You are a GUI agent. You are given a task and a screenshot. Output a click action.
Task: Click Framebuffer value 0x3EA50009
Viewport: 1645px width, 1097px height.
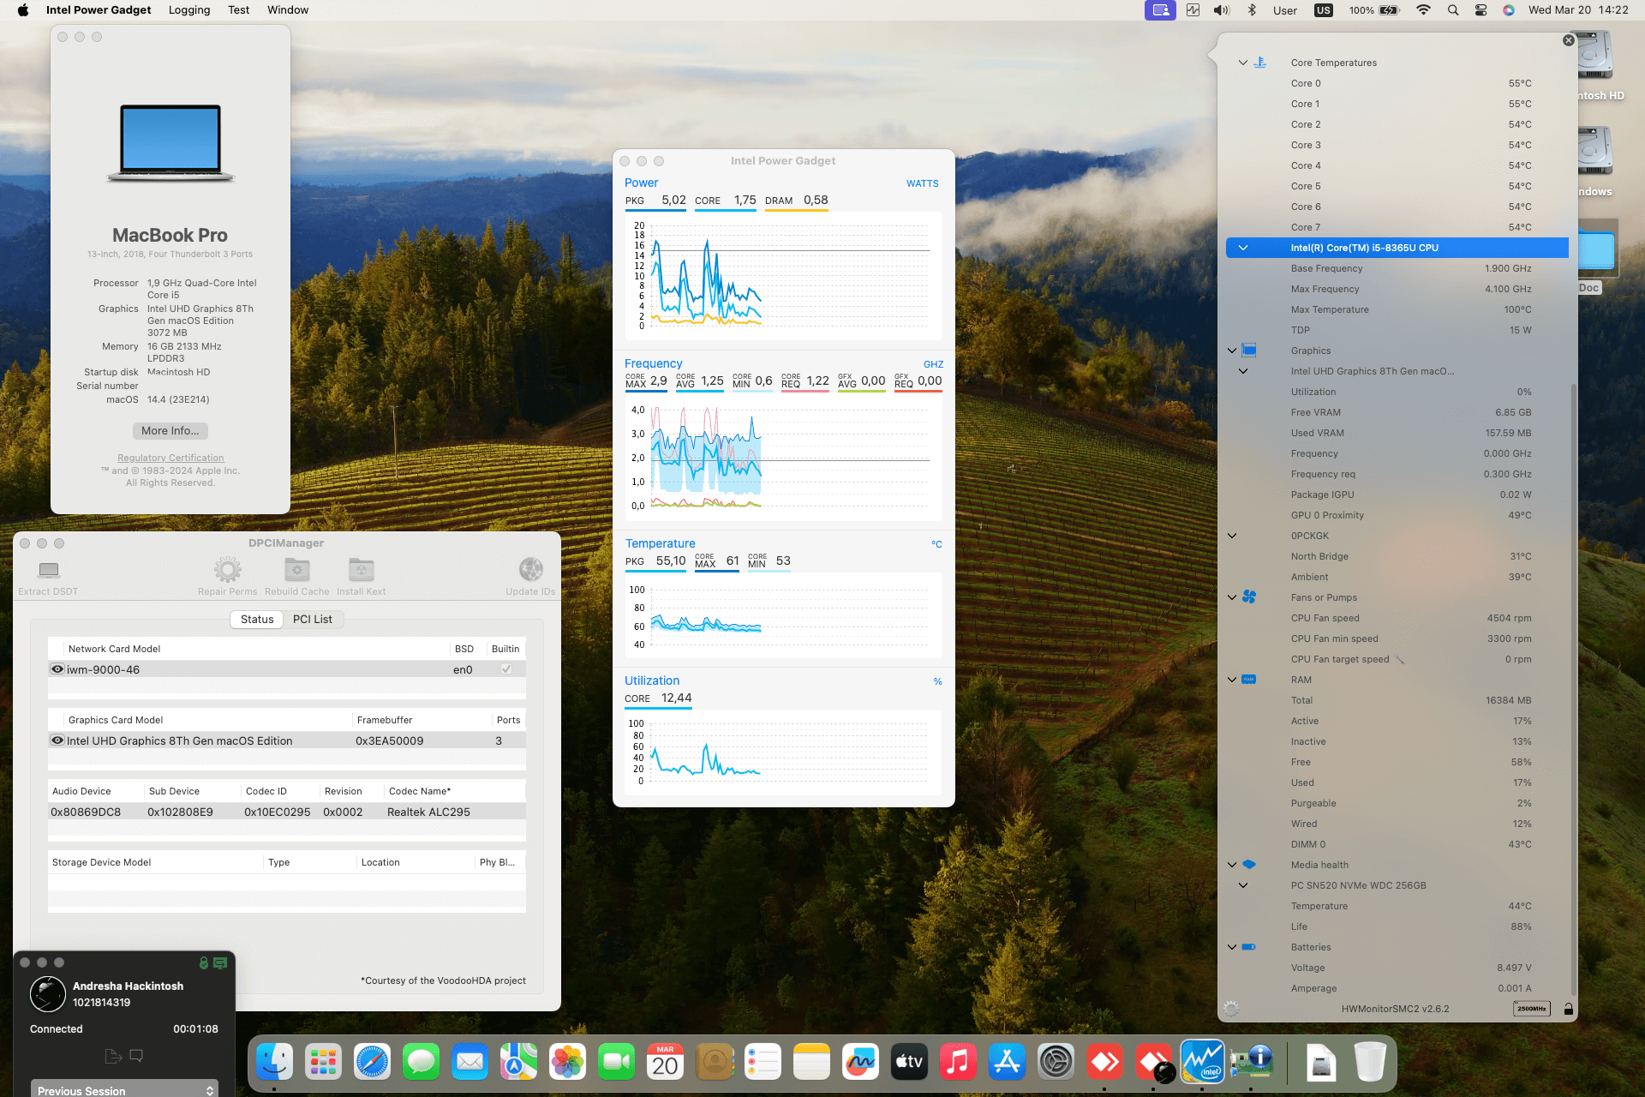pos(390,740)
